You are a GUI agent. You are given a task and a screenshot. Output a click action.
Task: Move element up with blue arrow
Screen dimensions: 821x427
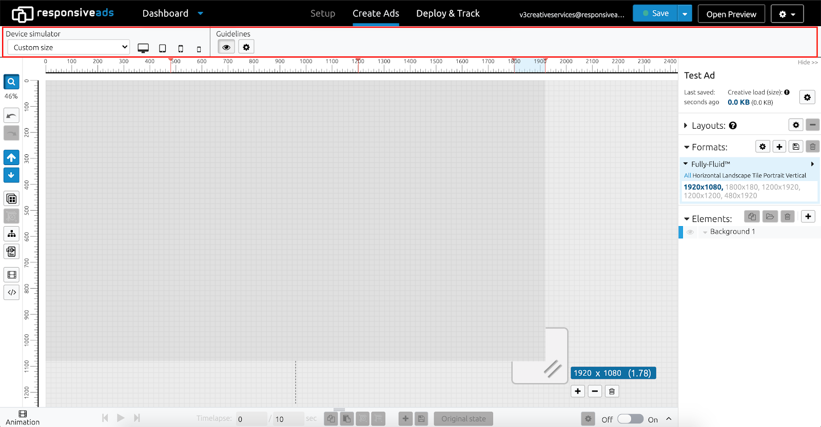click(x=11, y=157)
